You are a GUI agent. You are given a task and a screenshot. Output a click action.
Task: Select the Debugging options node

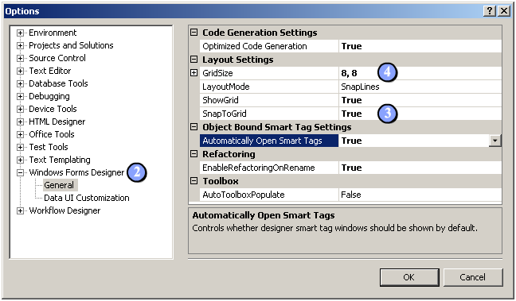pos(49,97)
